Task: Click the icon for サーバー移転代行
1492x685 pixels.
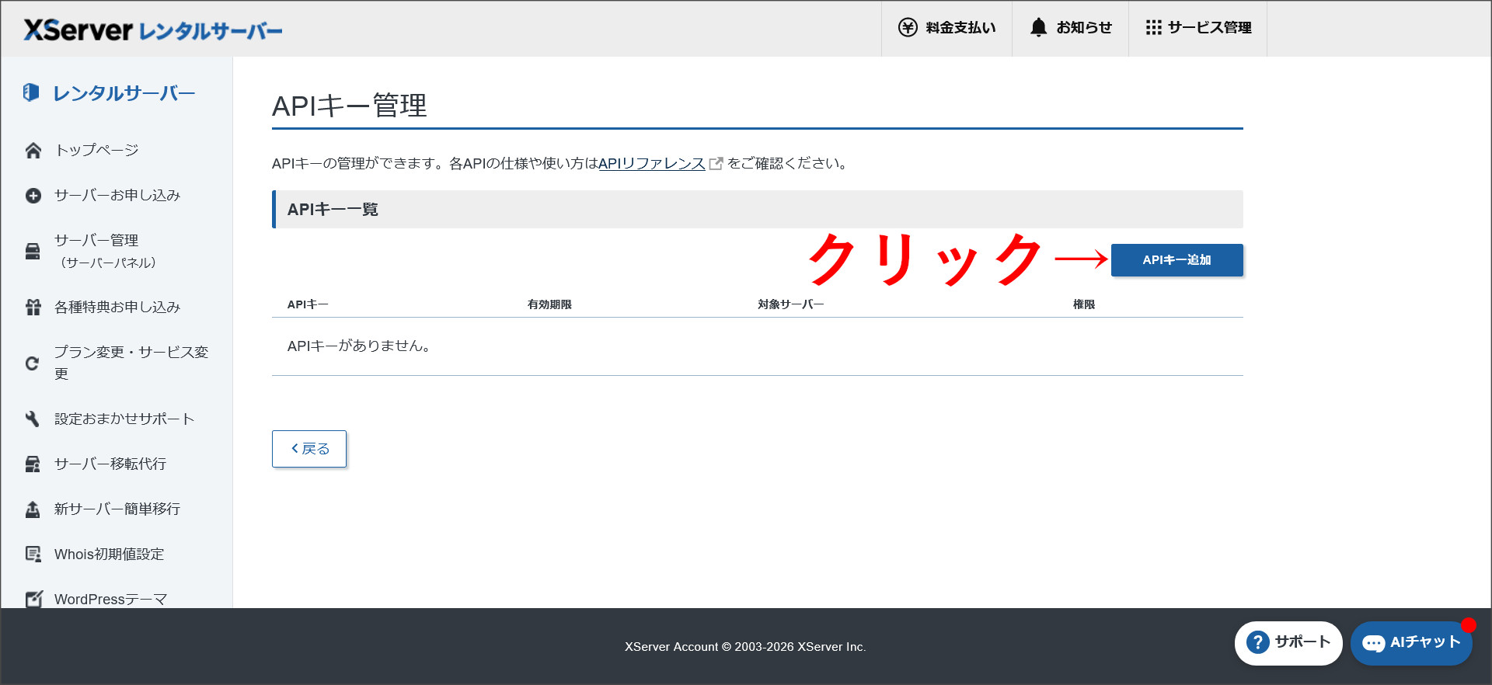Action: click(33, 464)
